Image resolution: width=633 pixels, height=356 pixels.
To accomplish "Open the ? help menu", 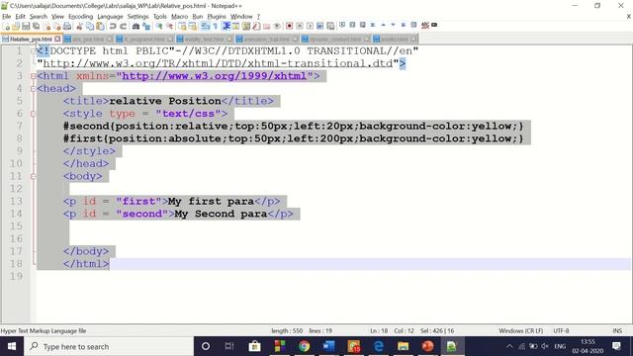I will tap(258, 17).
